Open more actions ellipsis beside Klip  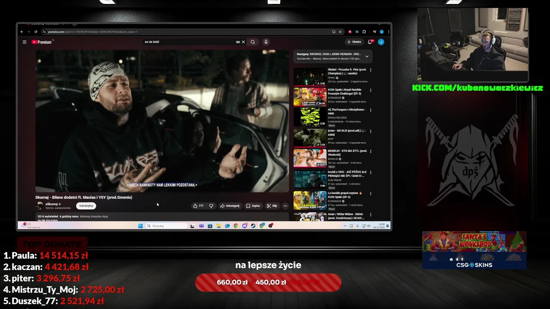coord(285,206)
